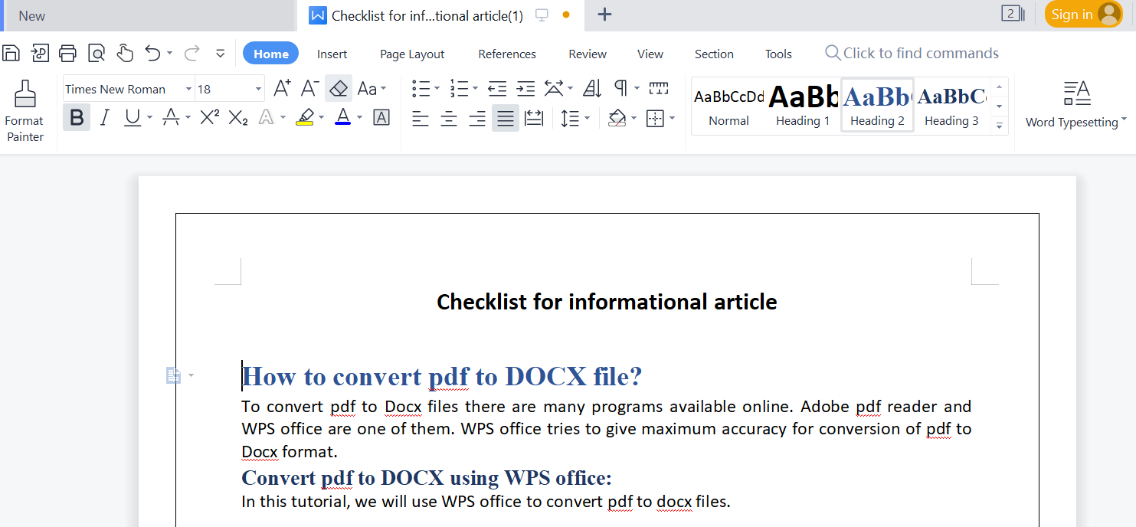Click the Sign in button
Screen dimensions: 1136x527
click(1084, 15)
